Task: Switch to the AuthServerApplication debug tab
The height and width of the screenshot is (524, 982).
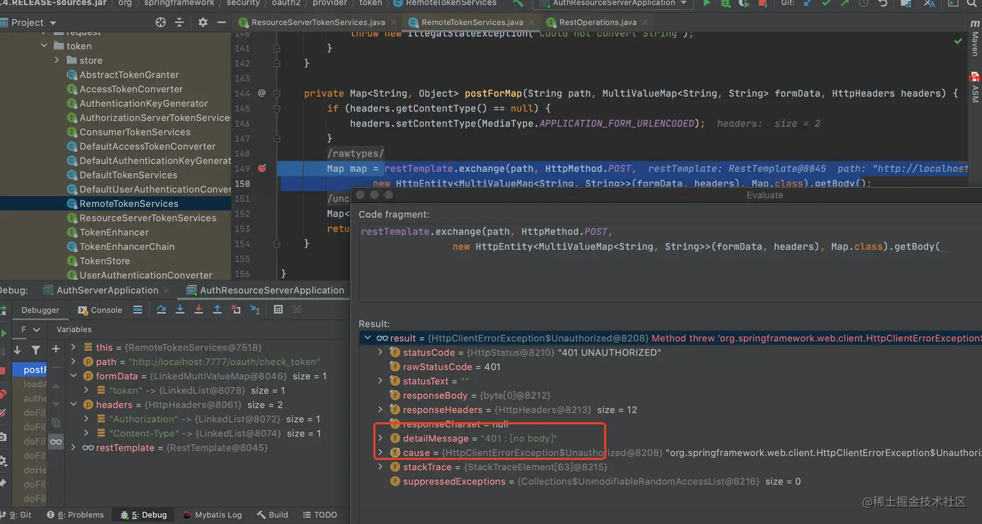Action: pos(107,291)
